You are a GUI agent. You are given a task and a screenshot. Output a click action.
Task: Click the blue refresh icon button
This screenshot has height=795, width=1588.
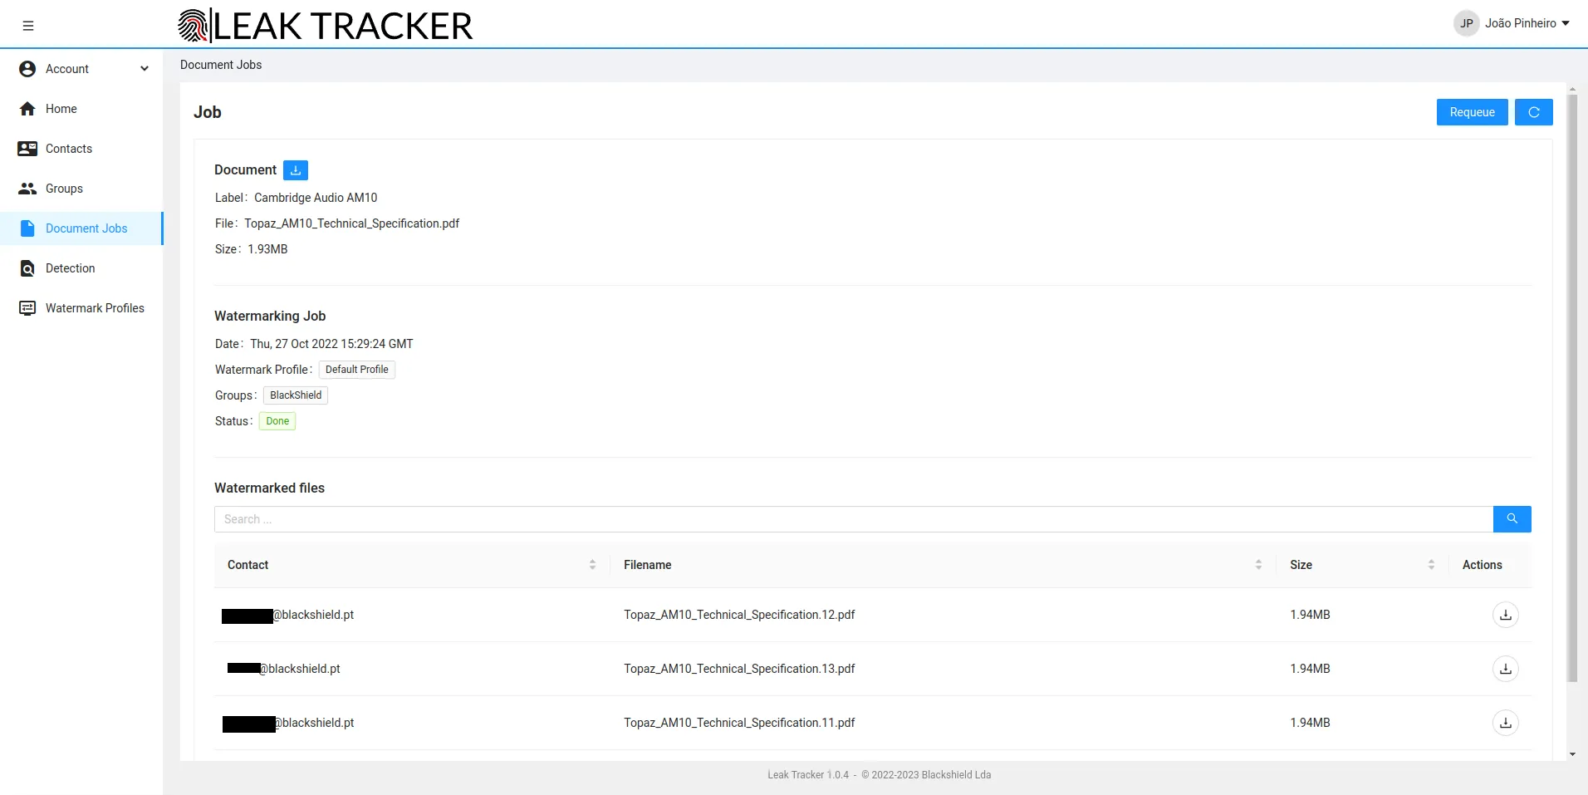[x=1533, y=112]
